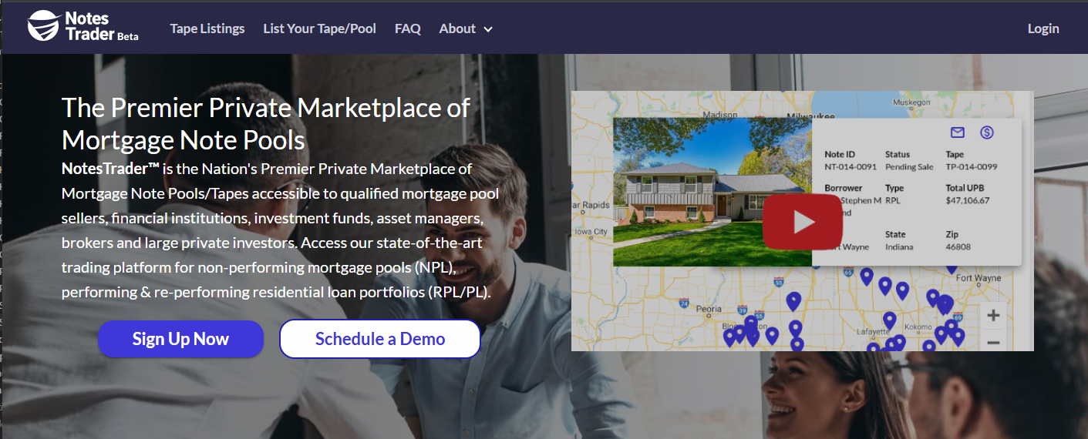The height and width of the screenshot is (439, 1088).
Task: Click the Sign Up Now button
Action: click(180, 339)
